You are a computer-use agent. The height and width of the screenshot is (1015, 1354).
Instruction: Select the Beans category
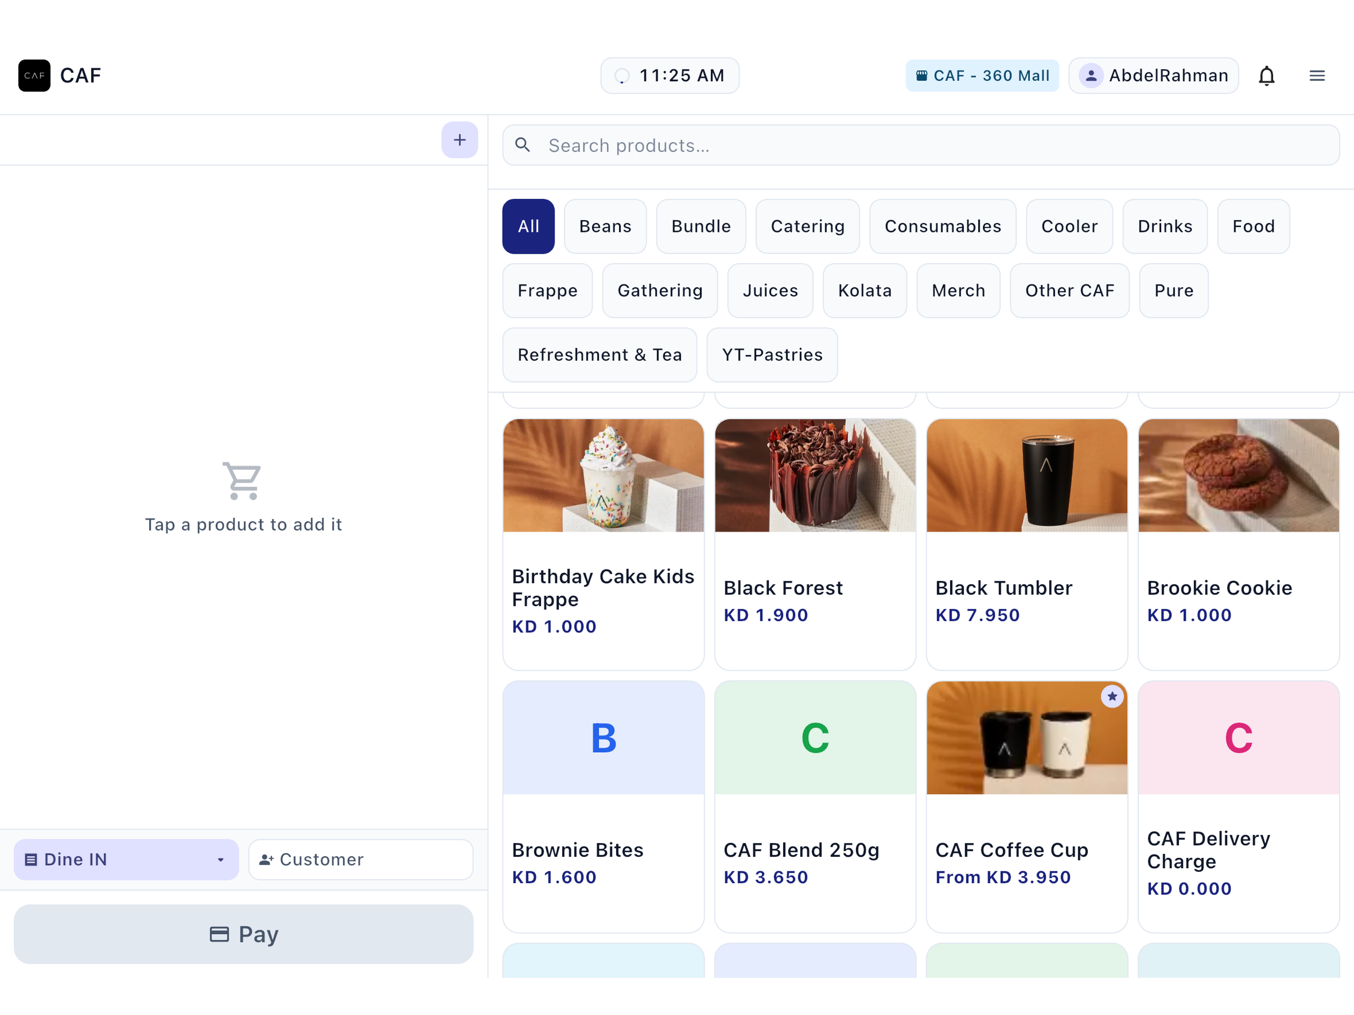(605, 226)
